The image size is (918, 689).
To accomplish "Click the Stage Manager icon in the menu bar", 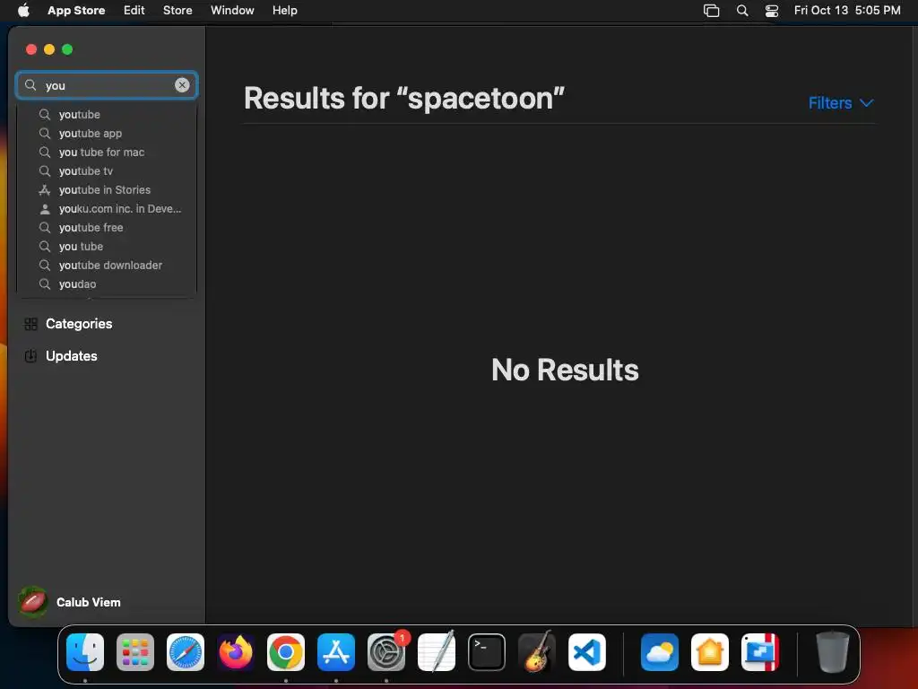I will tap(711, 11).
